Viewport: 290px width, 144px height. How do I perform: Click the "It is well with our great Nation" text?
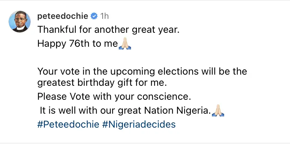[124, 111]
